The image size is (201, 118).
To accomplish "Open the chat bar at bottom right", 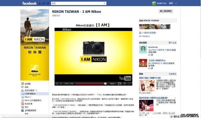I will pyautogui.click(x=175, y=116).
